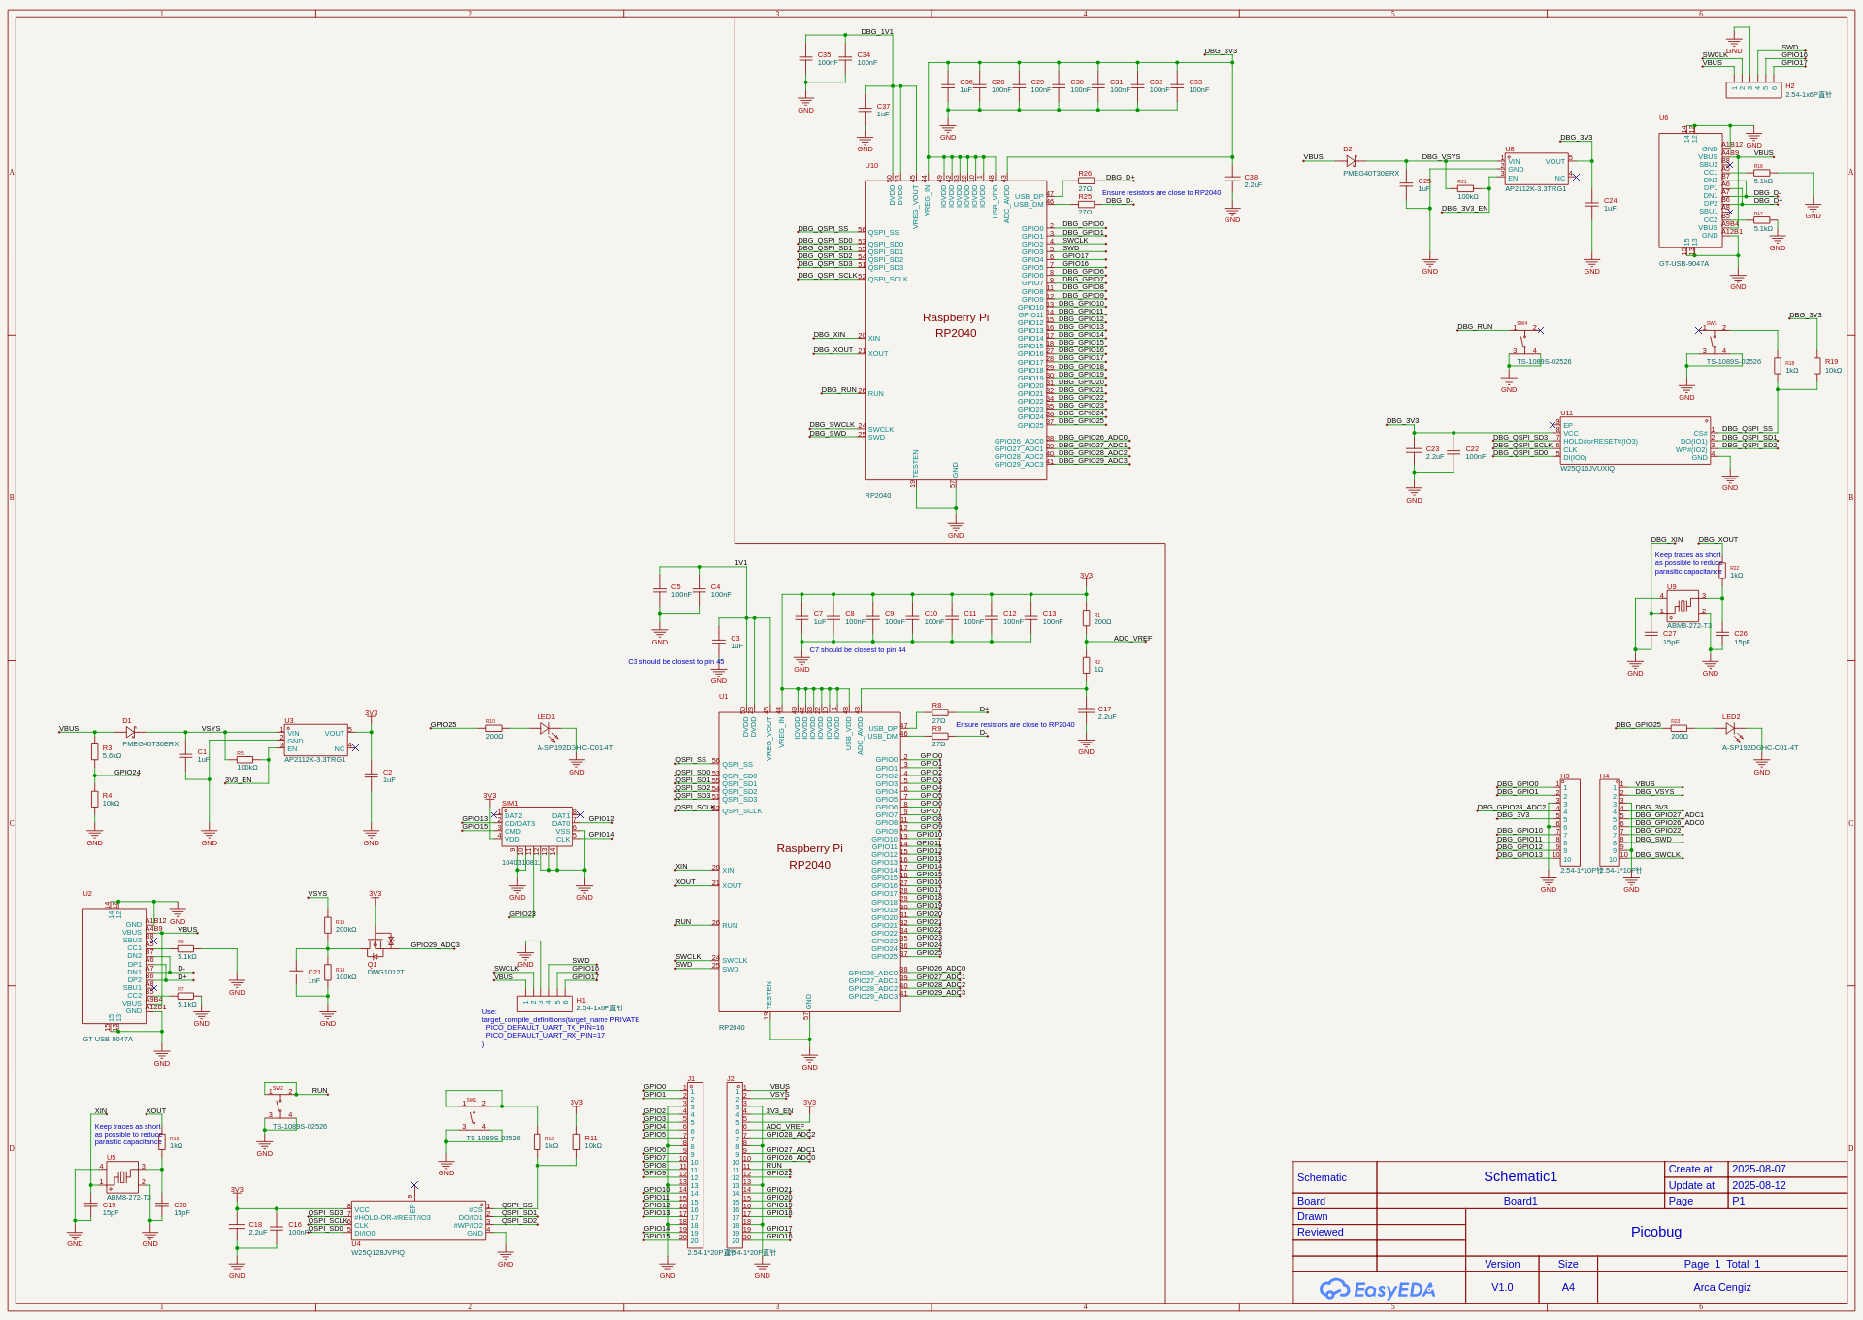Image resolution: width=1863 pixels, height=1320 pixels.
Task: Click the EasyEDA logo in title block
Action: (x=1377, y=1289)
